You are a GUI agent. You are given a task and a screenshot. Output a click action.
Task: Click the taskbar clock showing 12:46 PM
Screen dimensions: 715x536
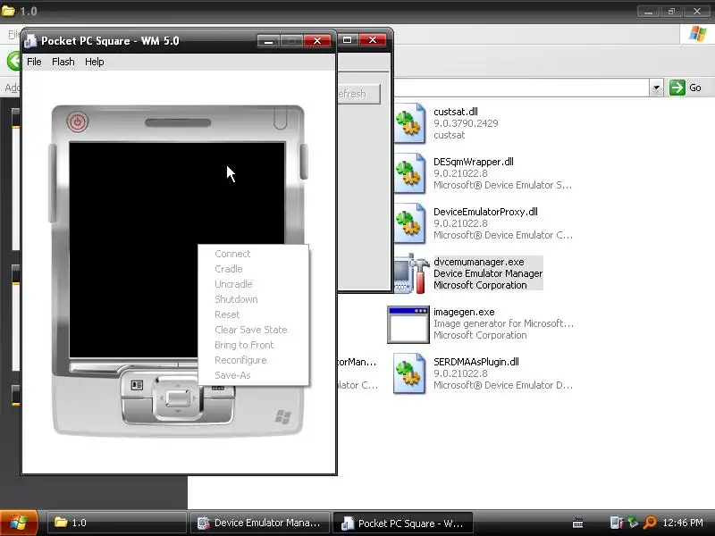(683, 523)
